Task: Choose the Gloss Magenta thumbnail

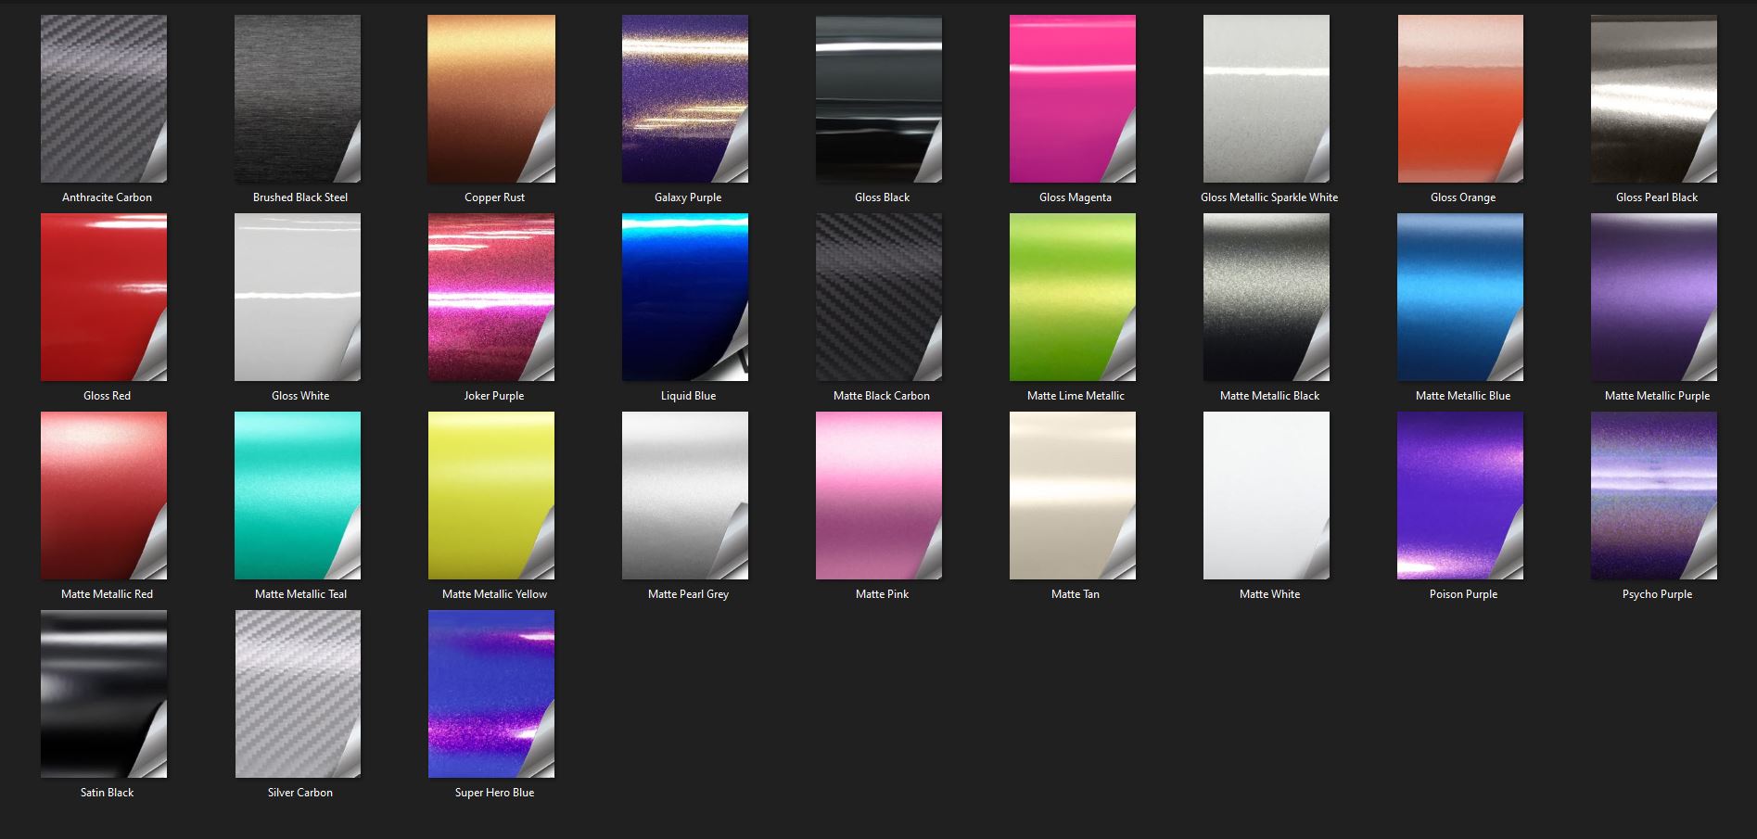Action: point(1073,98)
